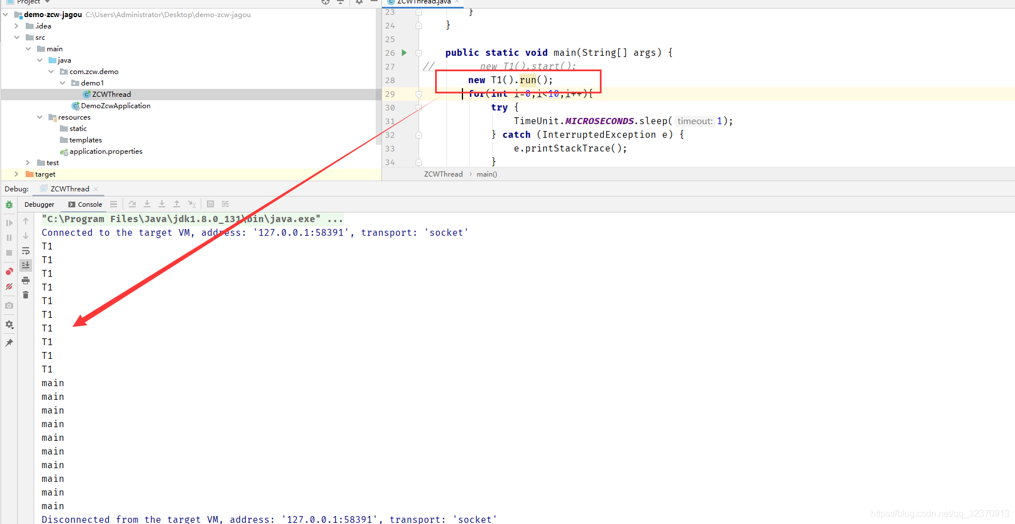
Task: Select the templates folder
Action: (80, 140)
